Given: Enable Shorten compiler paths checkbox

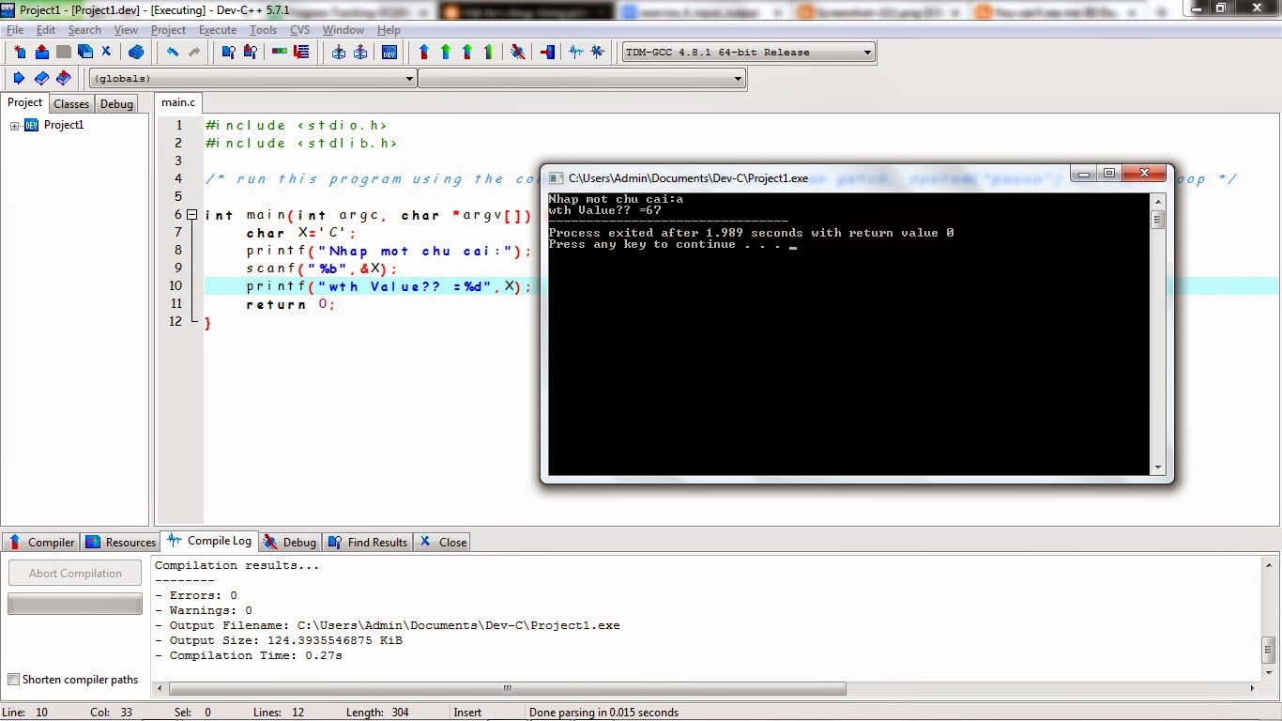Looking at the screenshot, I should [x=13, y=680].
